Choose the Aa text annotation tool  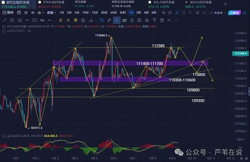tap(42, 20)
